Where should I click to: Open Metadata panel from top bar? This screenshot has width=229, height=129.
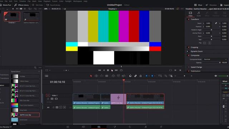211,5
